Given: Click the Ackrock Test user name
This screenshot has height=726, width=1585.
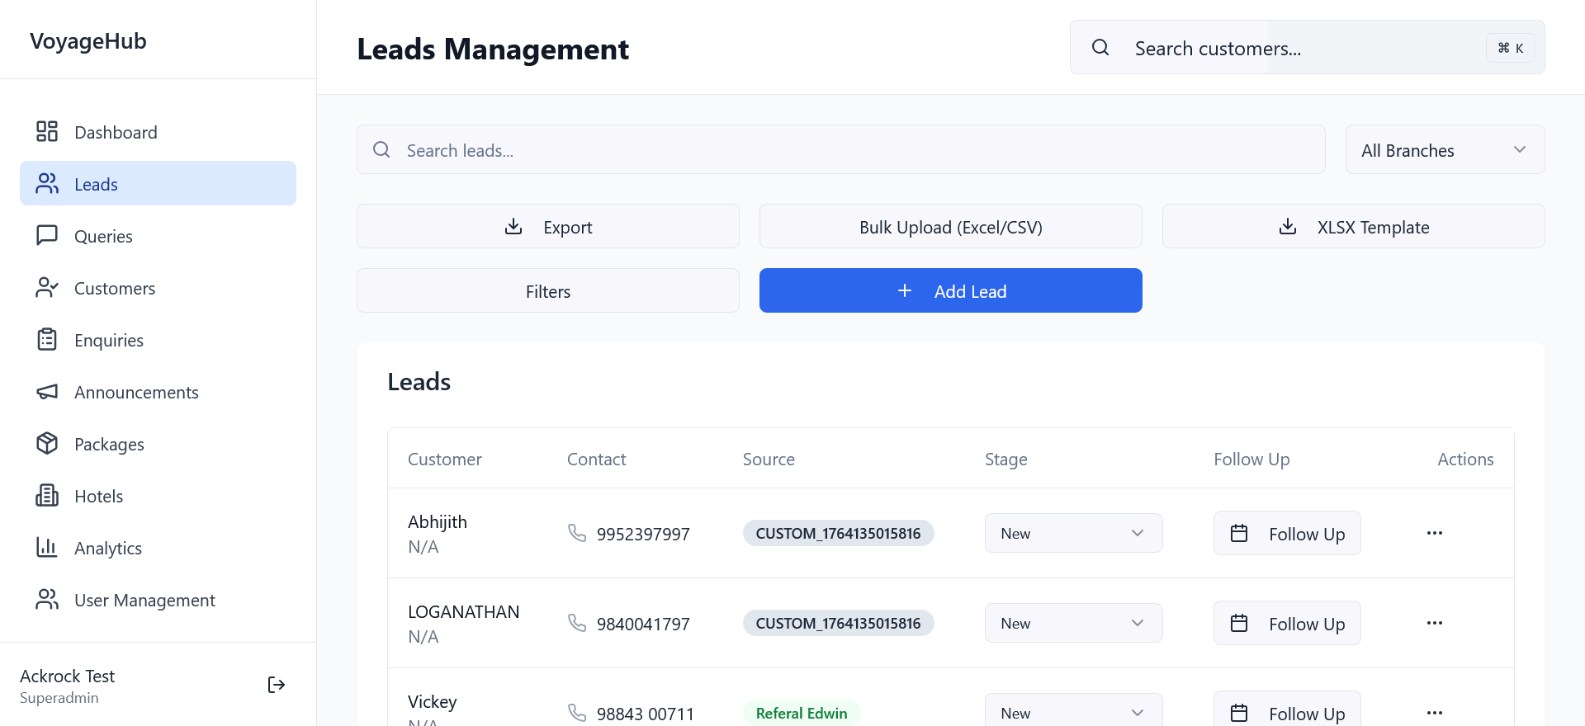Looking at the screenshot, I should coord(68,676).
